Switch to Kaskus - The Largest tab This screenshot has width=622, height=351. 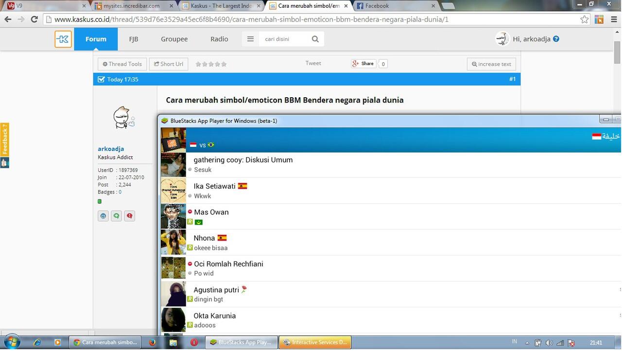pos(222,6)
